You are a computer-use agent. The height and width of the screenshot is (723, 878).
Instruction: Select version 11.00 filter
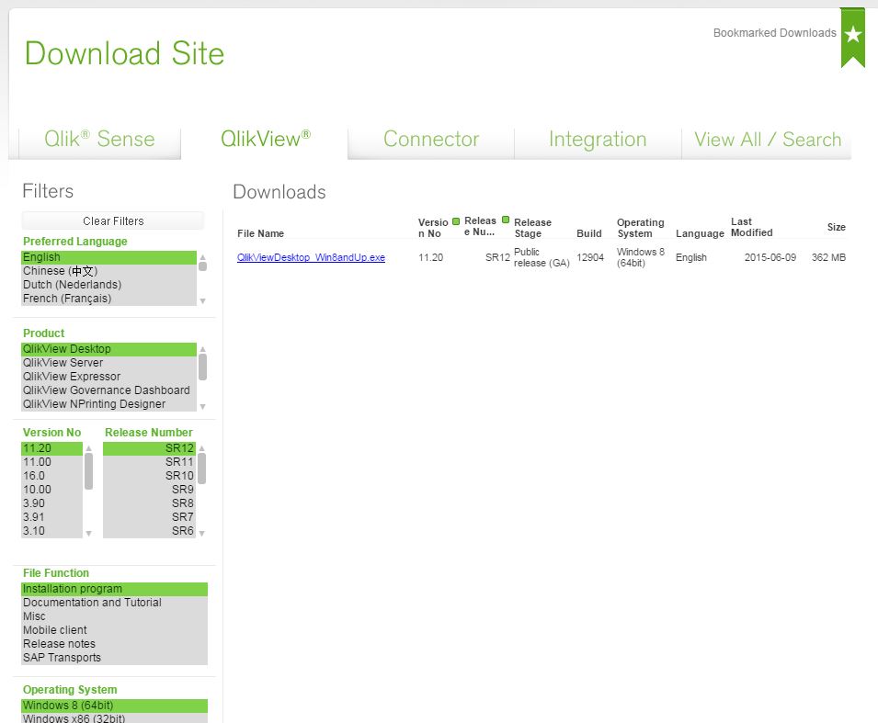click(51, 462)
